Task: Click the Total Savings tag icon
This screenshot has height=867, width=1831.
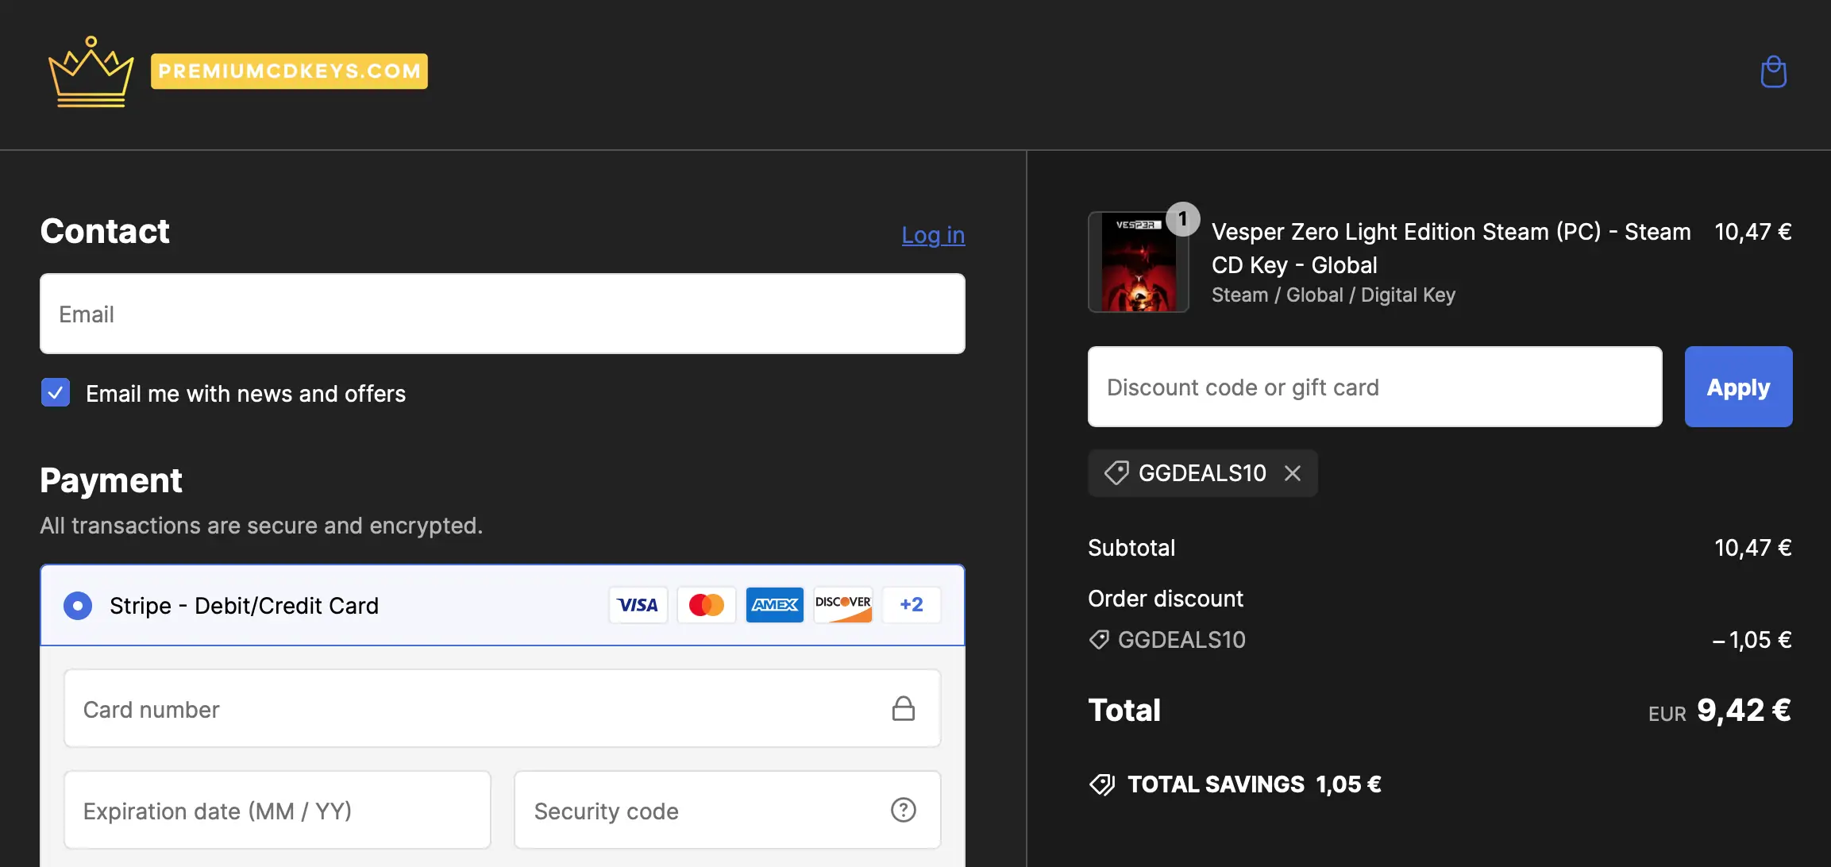Action: tap(1102, 784)
